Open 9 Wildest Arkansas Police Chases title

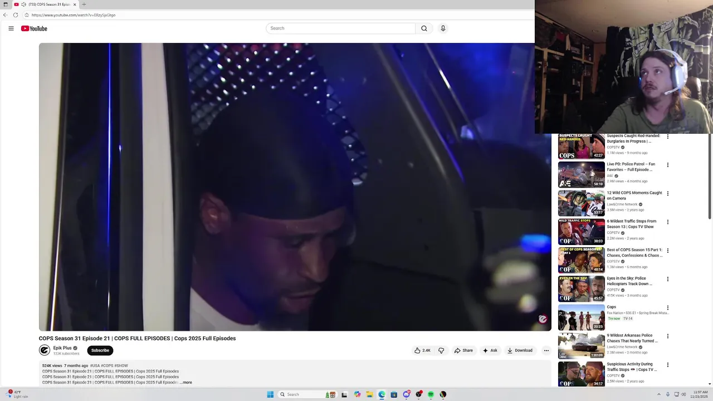pos(632,338)
